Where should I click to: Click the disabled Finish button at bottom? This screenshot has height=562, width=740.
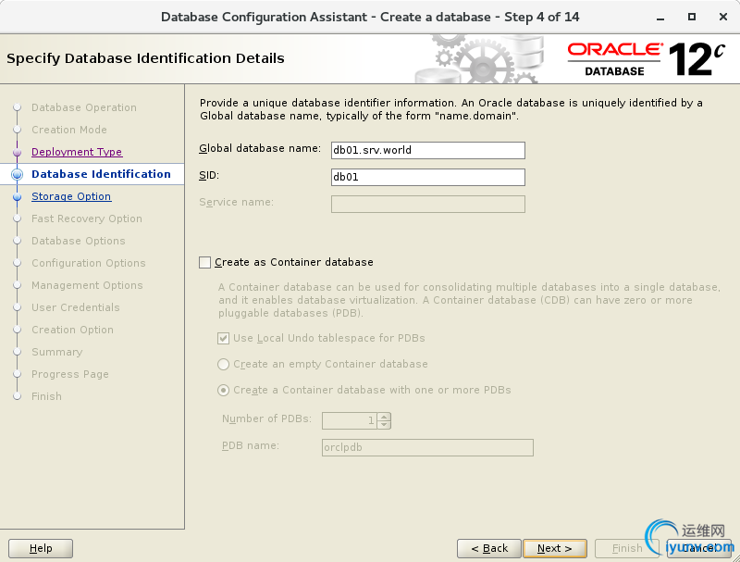pyautogui.click(x=627, y=548)
